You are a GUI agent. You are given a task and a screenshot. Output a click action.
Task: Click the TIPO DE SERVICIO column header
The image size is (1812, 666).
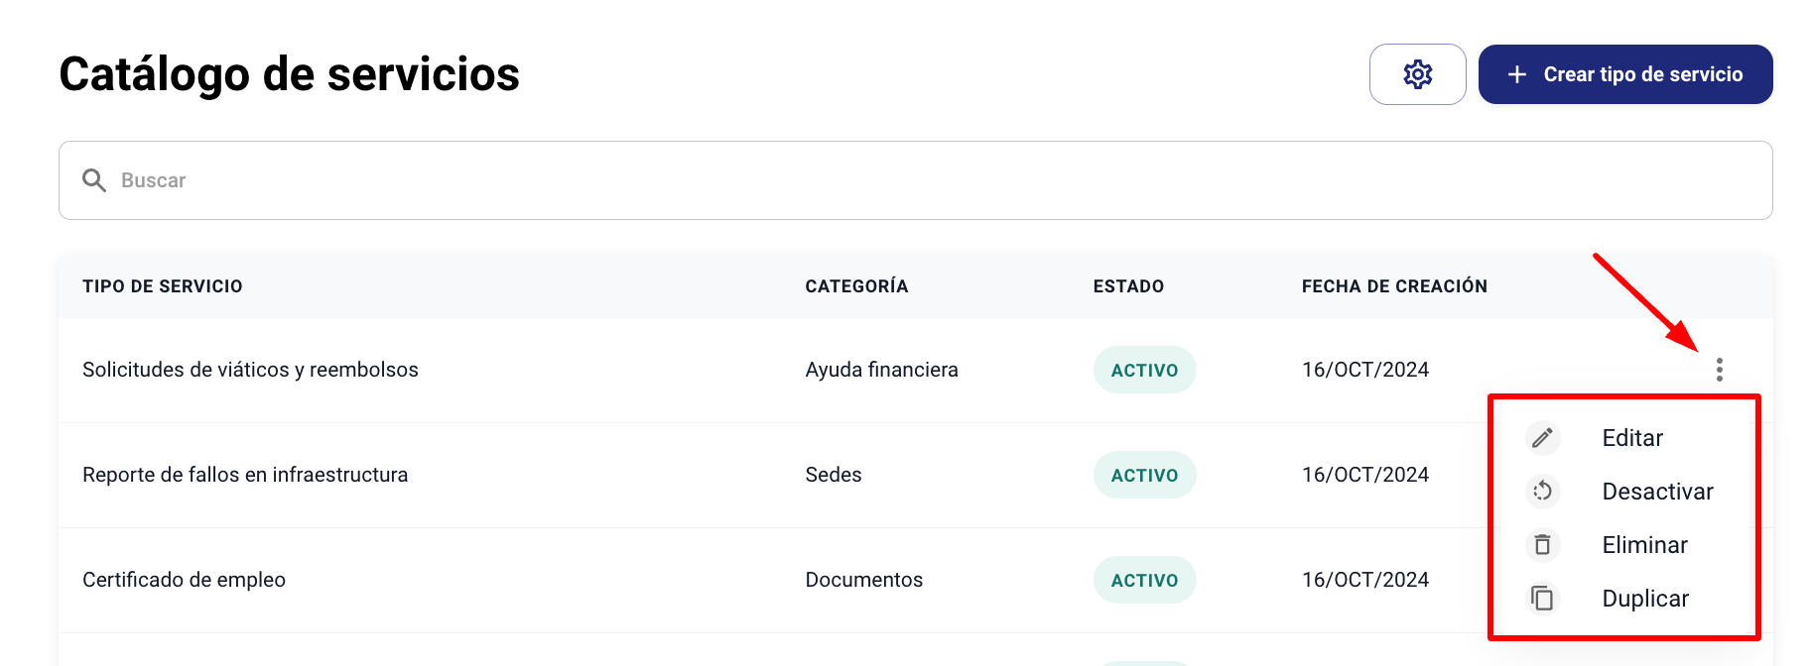tap(163, 286)
